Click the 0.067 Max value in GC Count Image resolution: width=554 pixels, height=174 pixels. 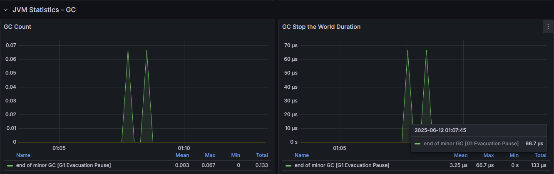[x=209, y=165]
